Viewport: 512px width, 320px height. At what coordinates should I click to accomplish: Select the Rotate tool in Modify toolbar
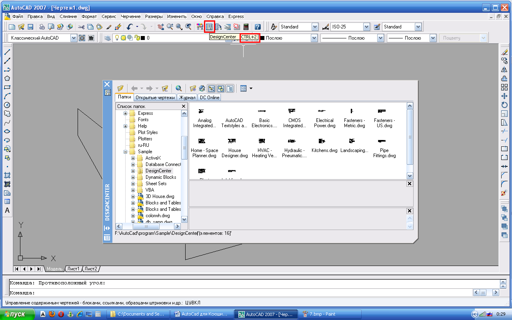point(504,105)
